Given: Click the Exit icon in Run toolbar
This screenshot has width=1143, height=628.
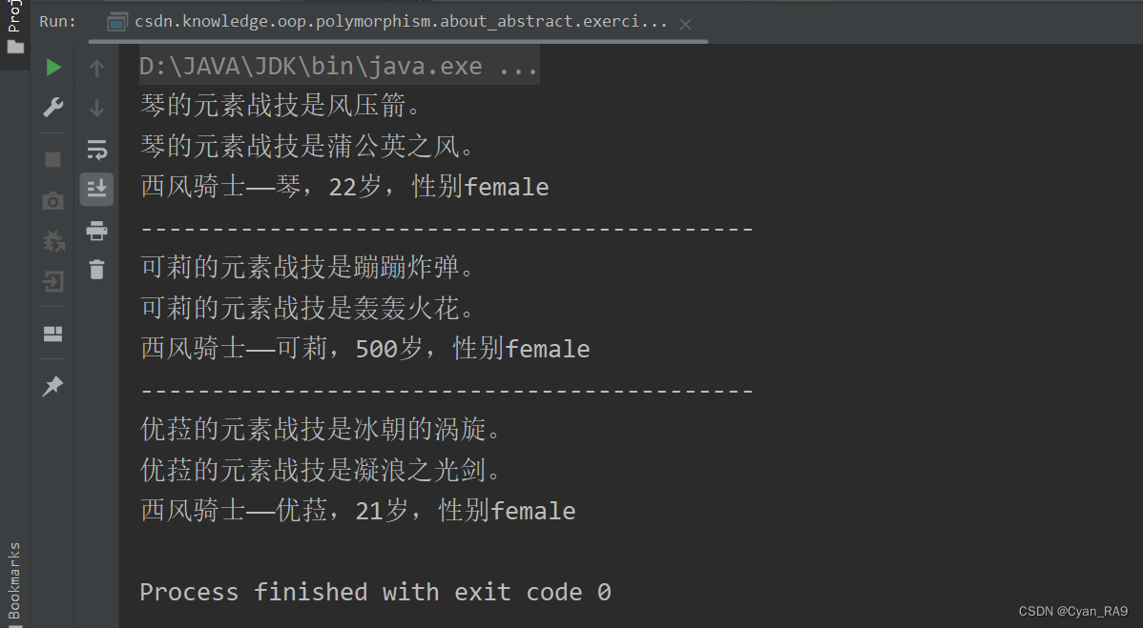Looking at the screenshot, I should pos(53,282).
